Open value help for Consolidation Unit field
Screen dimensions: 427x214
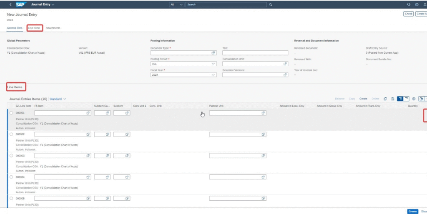[285, 64]
